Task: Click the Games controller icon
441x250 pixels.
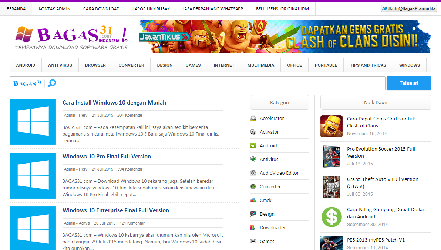Action: (253, 241)
